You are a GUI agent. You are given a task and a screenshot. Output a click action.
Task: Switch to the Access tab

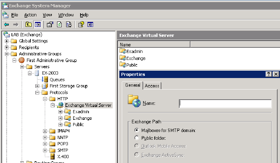[x=152, y=86]
